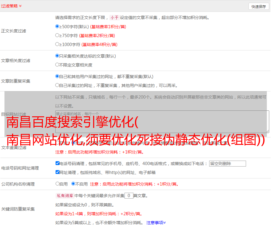This screenshot has width=271, height=228.
Task: Click the keyword article count field
Action: tap(129, 196)
